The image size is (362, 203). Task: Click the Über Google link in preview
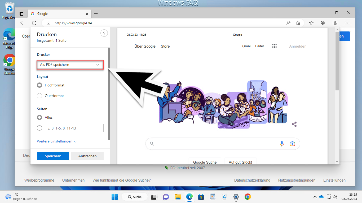[x=145, y=46]
